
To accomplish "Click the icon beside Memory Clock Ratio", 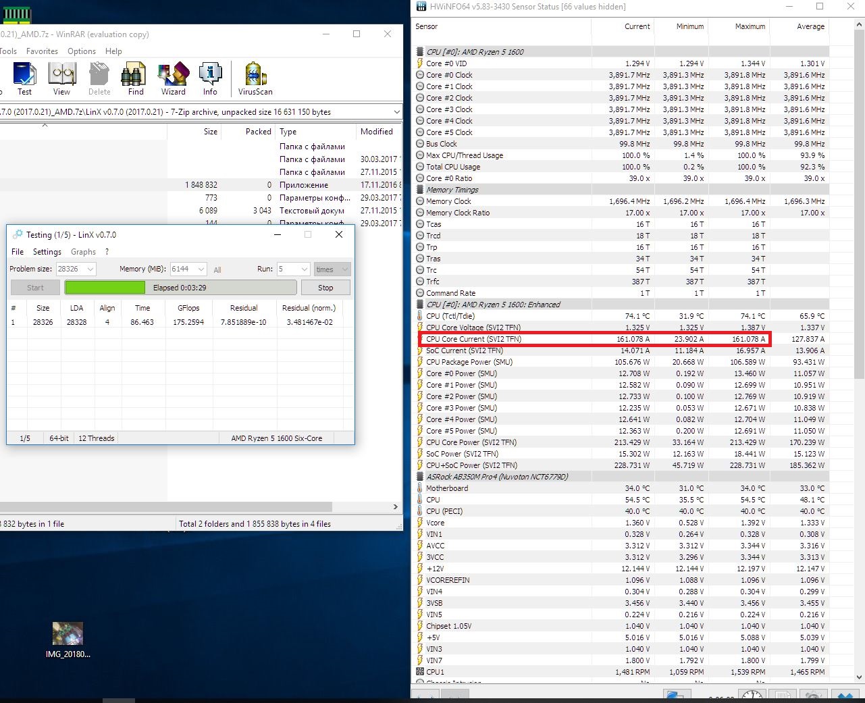I will pyautogui.click(x=420, y=213).
